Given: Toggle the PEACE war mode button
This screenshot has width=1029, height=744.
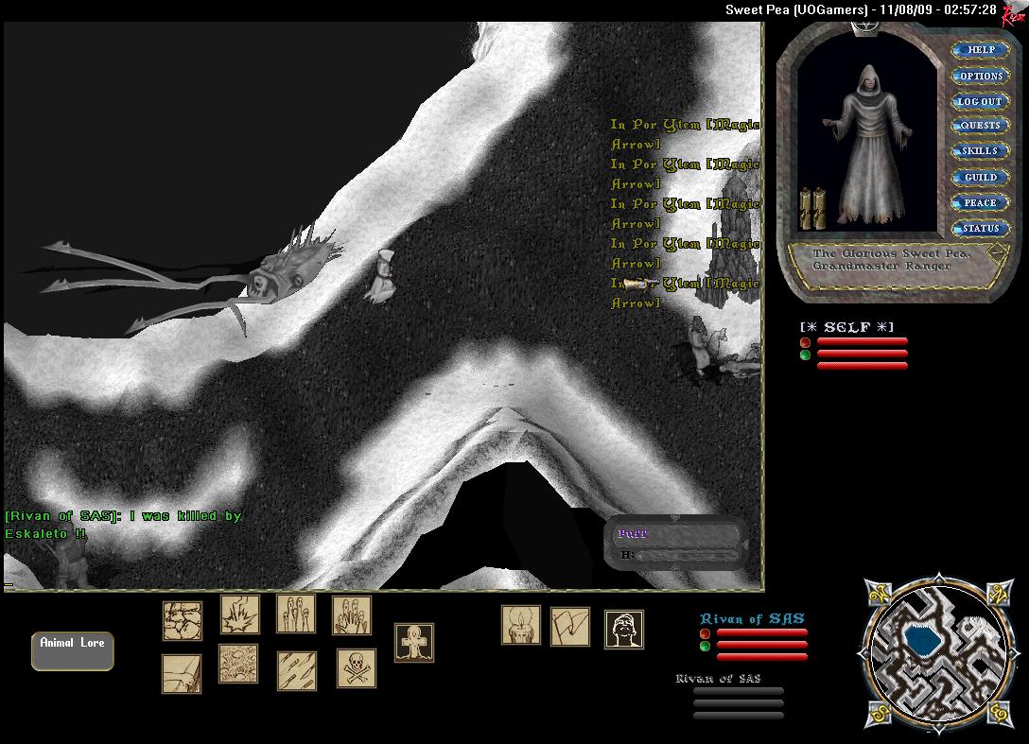Looking at the screenshot, I should (x=980, y=202).
